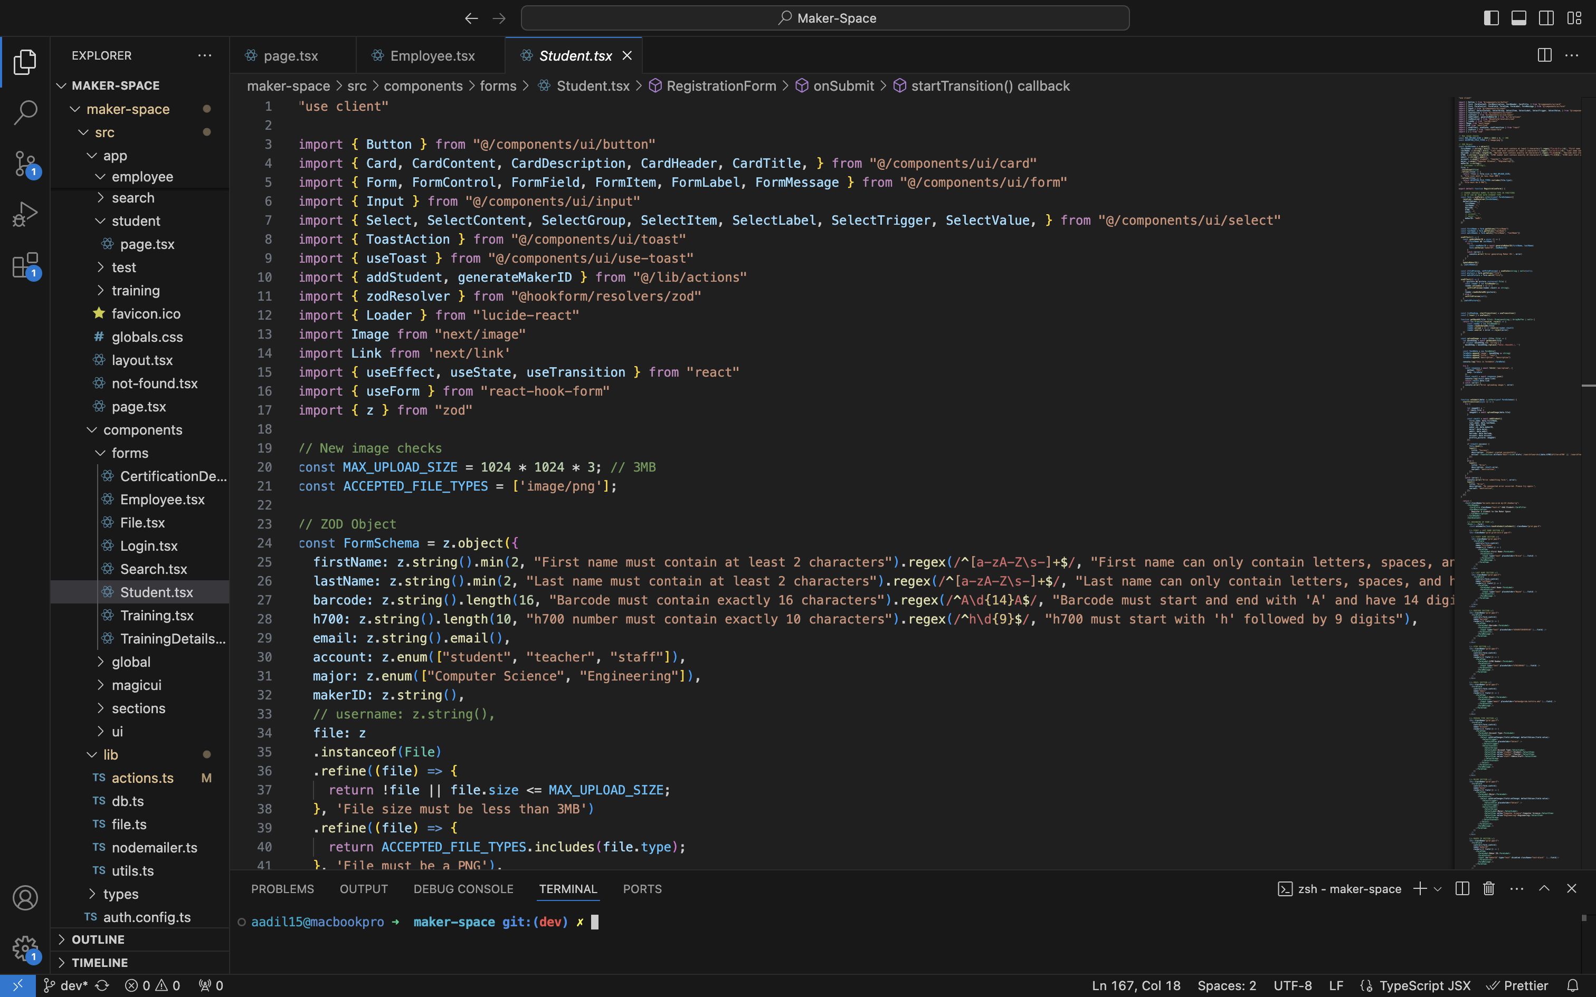Open new terminal launch profile dropdown
Viewport: 1596px width, 997px height.
tap(1438, 889)
